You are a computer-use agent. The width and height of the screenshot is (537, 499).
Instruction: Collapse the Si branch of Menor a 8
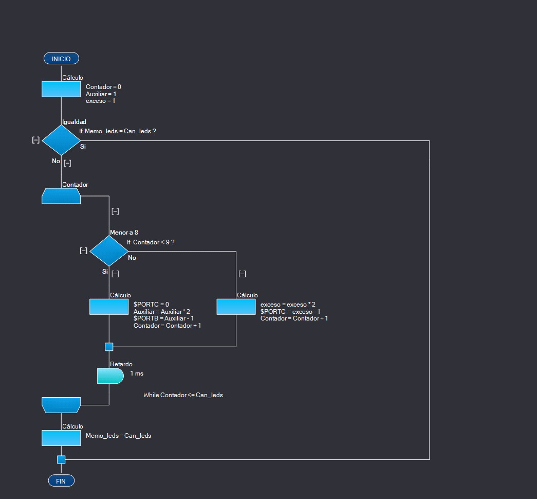(x=115, y=274)
